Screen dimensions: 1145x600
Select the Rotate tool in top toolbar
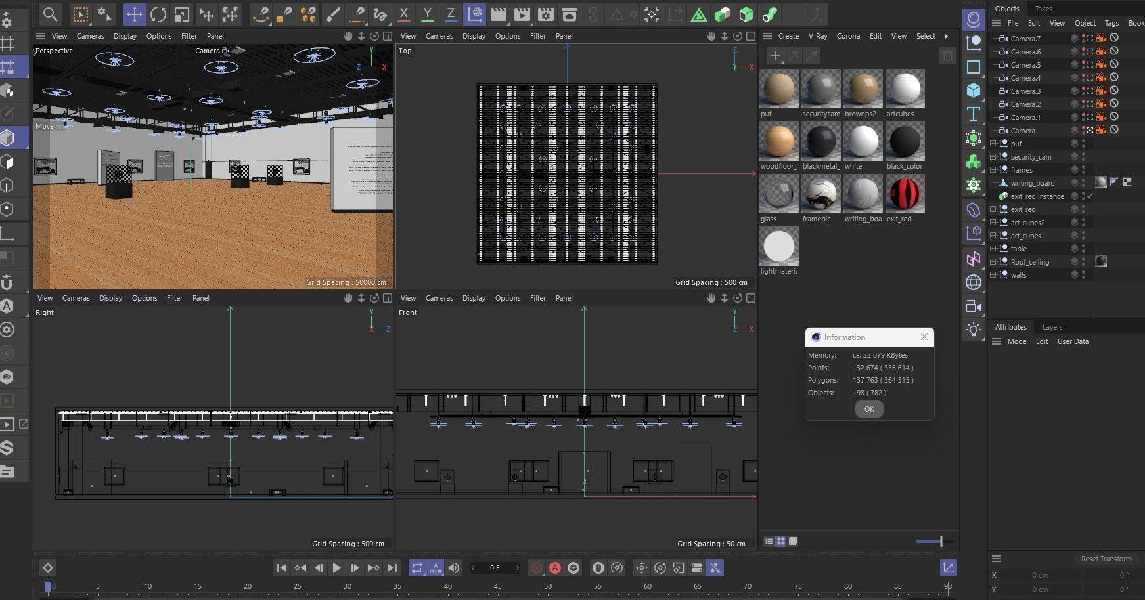click(158, 14)
